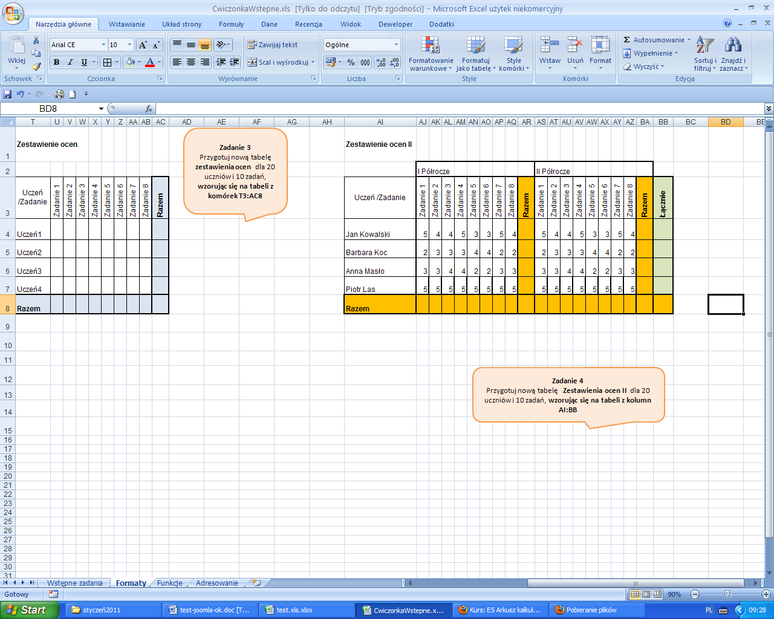Toggle Wrap Text (Zawijaj tekst)
The image size is (774, 619).
[272, 45]
